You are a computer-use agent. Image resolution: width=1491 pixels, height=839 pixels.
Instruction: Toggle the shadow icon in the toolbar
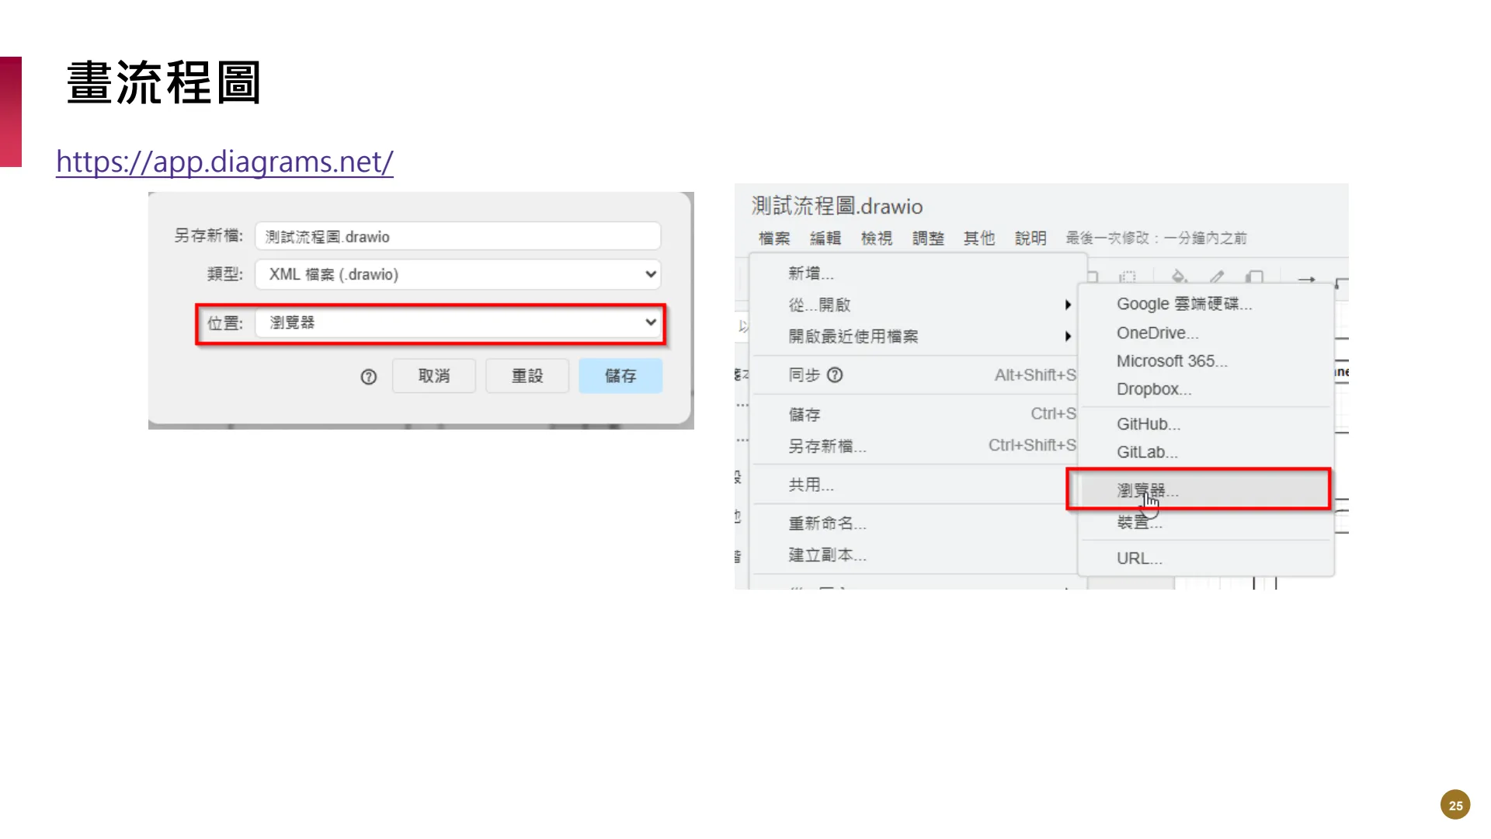1254,277
